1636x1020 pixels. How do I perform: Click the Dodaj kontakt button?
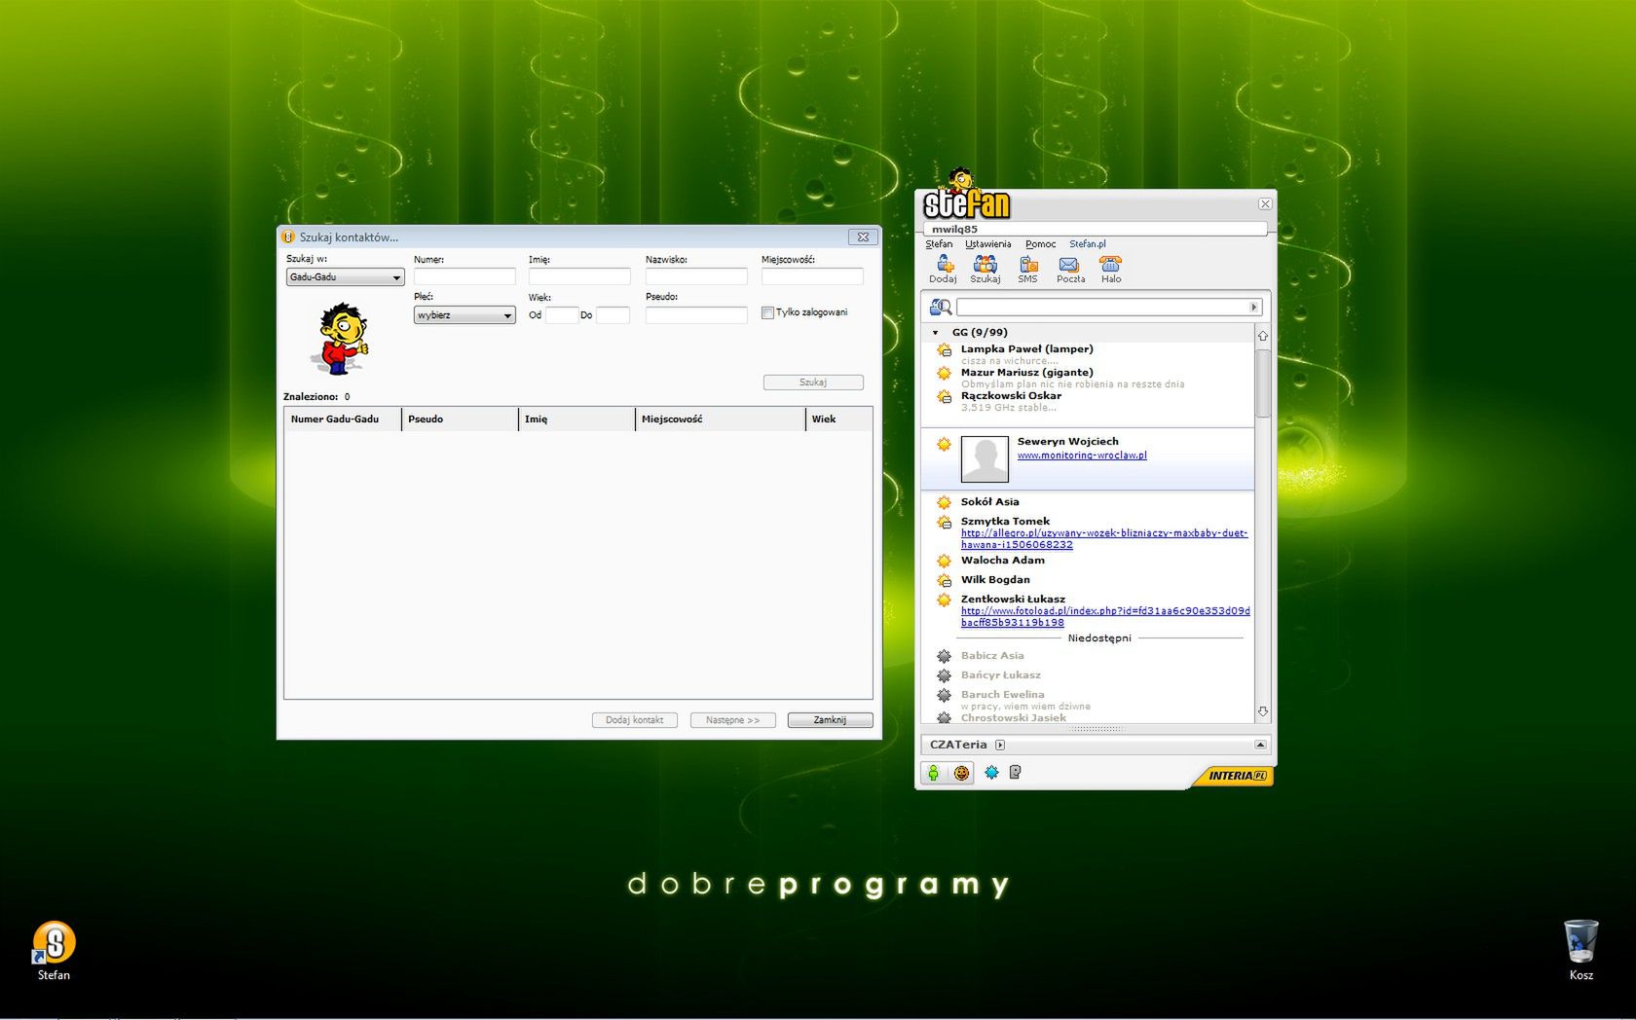(634, 720)
